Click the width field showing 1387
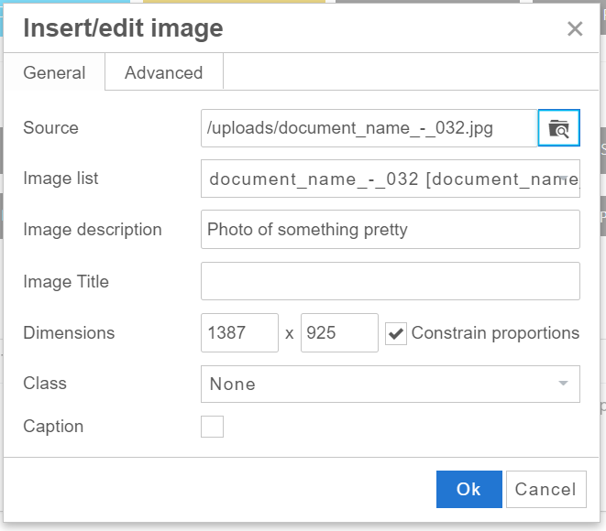606x531 pixels. 239,333
